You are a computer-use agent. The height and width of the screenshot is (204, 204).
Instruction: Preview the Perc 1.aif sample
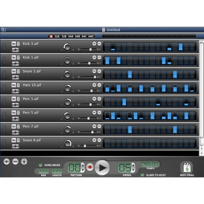click(15, 105)
